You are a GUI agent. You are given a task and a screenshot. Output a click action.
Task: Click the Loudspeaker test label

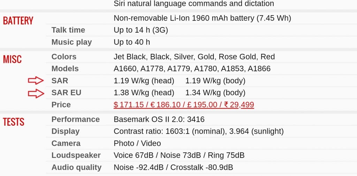pos(76,155)
